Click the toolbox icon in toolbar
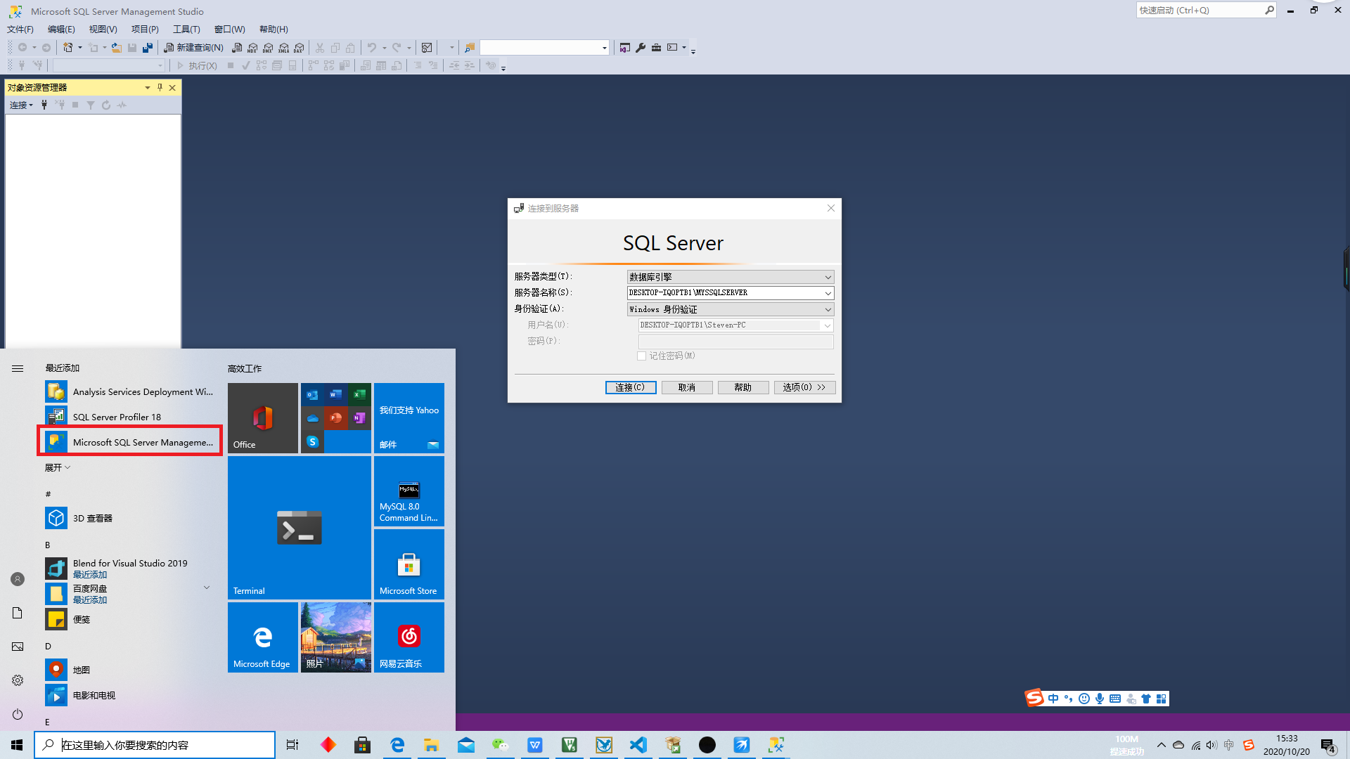 click(x=656, y=48)
